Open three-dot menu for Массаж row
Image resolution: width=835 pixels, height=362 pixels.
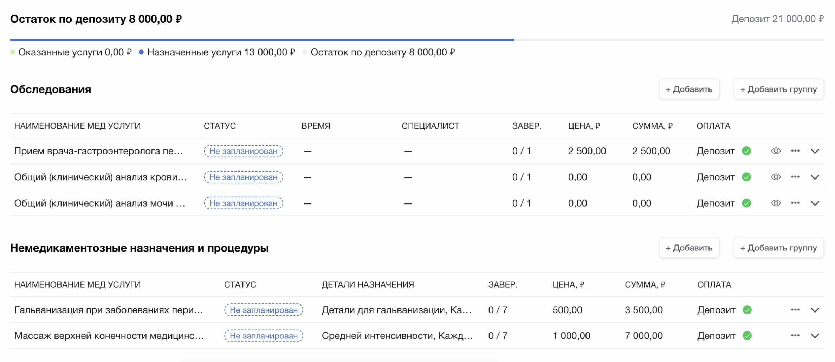tap(795, 336)
